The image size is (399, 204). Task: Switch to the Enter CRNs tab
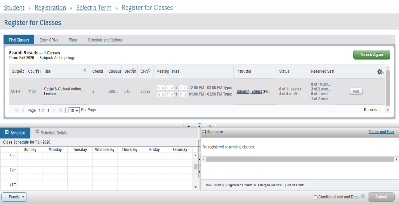tap(49, 40)
